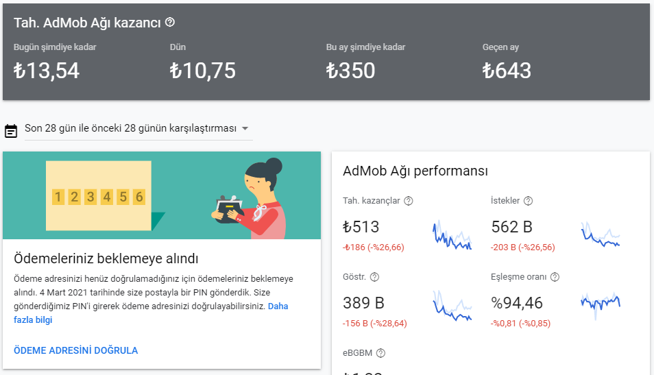The height and width of the screenshot is (375, 654).
Task: Click the requests value 562 B
Action: [512, 227]
